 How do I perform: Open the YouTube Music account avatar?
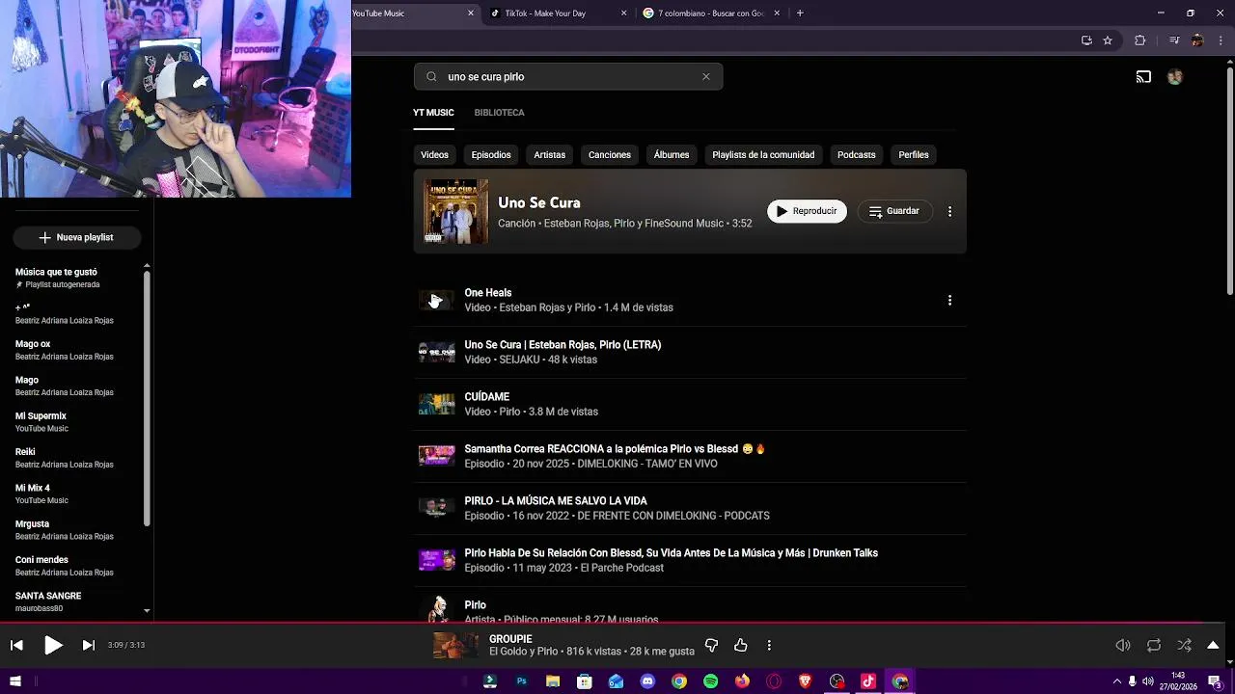click(1174, 77)
